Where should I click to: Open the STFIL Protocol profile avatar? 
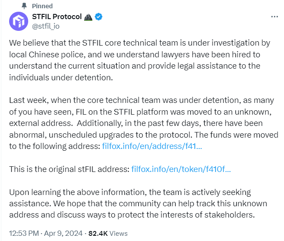pos(19,21)
